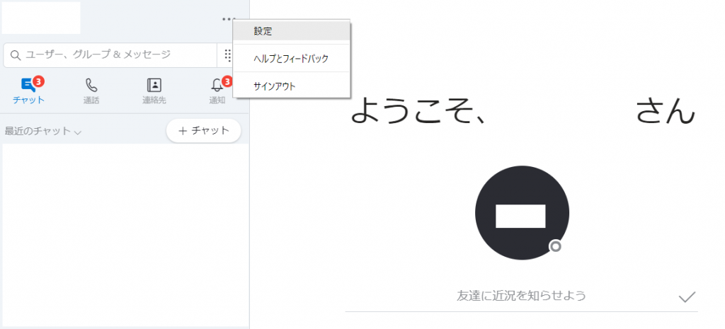Screen dimensions: 725x329
Task: Click サインアウト to sign out
Action: point(291,86)
